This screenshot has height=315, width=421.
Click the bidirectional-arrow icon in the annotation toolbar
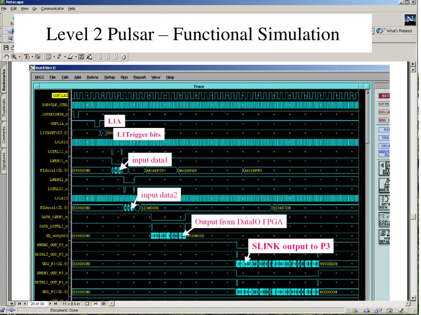click(99, 57)
